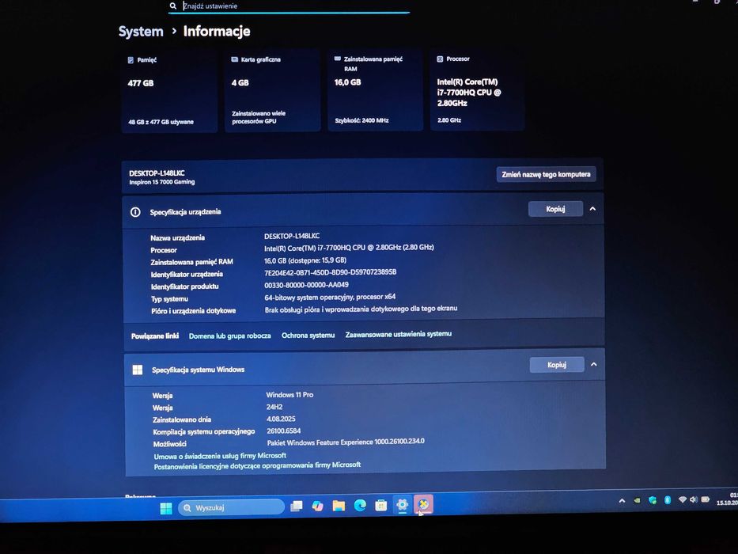This screenshot has width=738, height=554.
Task: Select processor value in device specification row
Action: (349, 247)
